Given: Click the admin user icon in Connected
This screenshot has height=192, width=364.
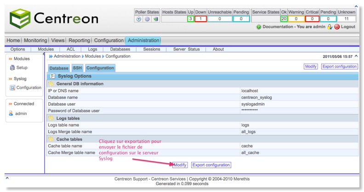Looking at the screenshot, I should [x=11, y=113].
